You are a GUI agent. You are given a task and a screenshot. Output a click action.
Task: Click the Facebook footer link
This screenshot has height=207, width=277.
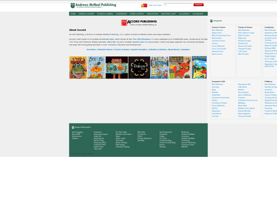click(x=163, y=134)
